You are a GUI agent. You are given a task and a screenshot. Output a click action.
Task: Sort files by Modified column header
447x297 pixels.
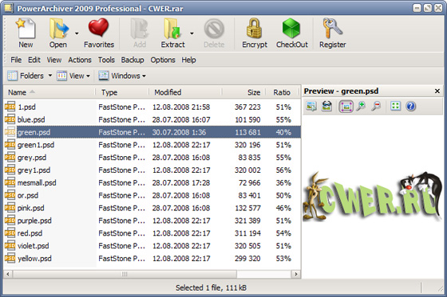point(185,92)
